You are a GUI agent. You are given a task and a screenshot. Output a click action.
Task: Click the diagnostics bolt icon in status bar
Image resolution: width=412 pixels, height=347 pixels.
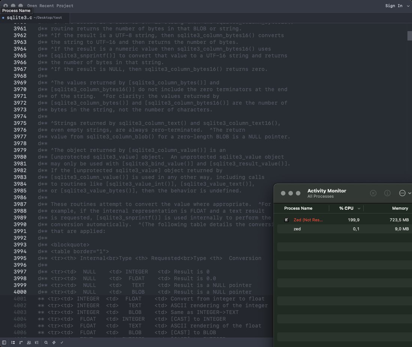[x=54, y=342]
